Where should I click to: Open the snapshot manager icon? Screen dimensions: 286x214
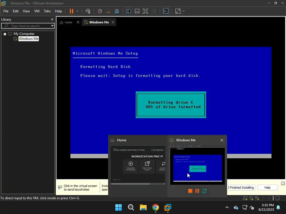(x=117, y=11)
